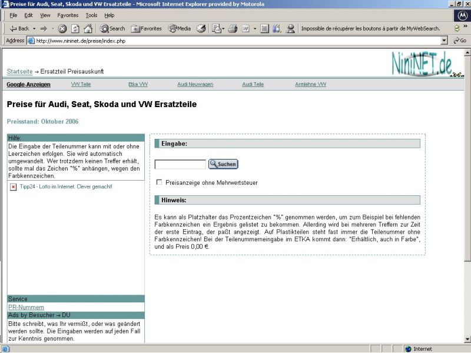471x353 pixels.
Task: Click the Internet Explorer title bar icon
Action: [x=5, y=4]
